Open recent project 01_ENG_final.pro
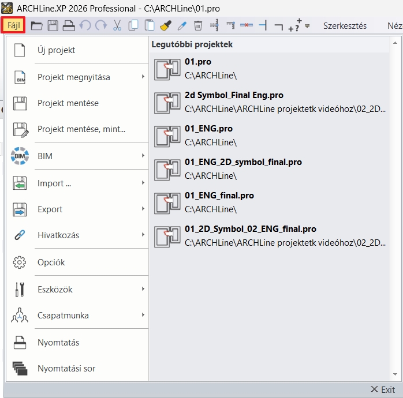Image resolution: width=403 pixels, height=398 pixels. click(219, 196)
